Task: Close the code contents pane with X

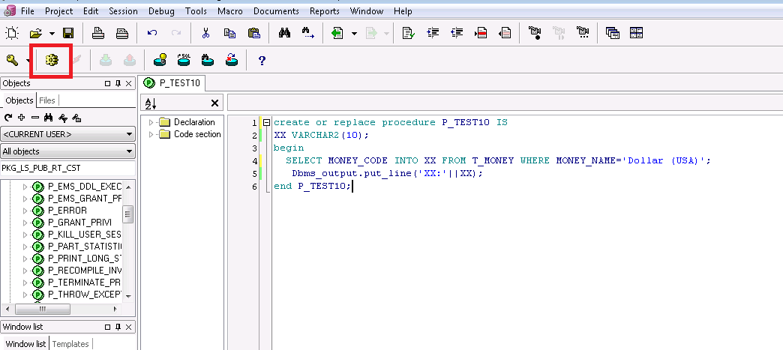Action: click(x=214, y=103)
